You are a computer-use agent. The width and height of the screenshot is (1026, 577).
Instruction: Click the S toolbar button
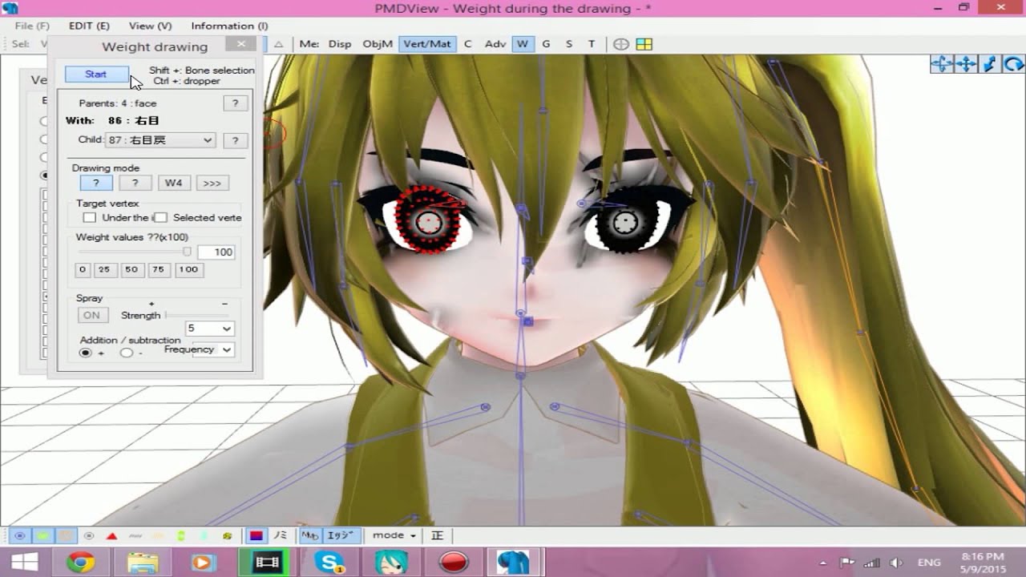[x=569, y=44]
